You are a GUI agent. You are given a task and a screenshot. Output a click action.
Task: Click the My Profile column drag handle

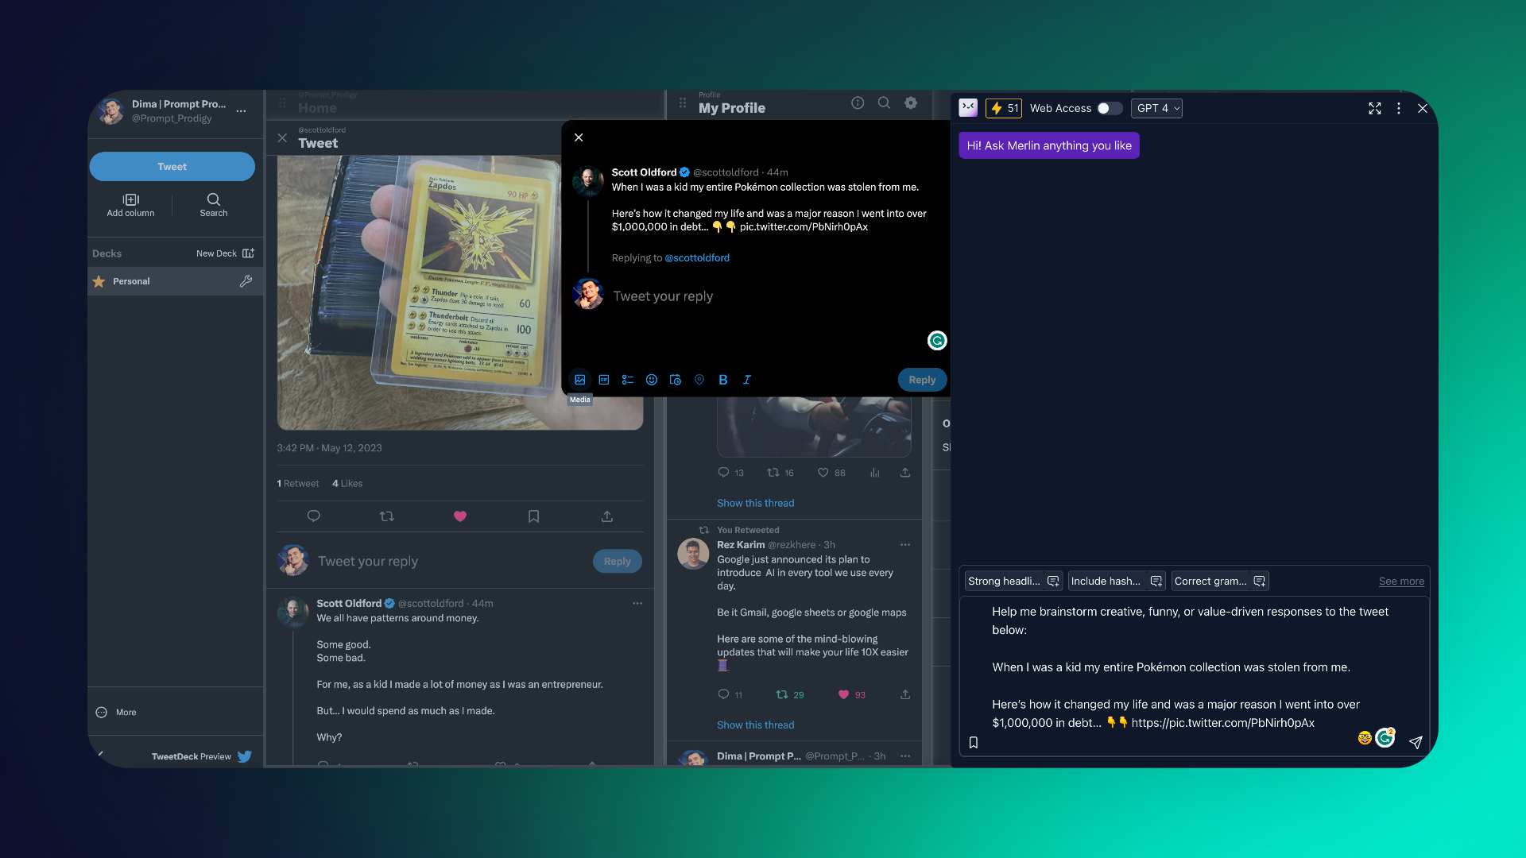(x=683, y=102)
